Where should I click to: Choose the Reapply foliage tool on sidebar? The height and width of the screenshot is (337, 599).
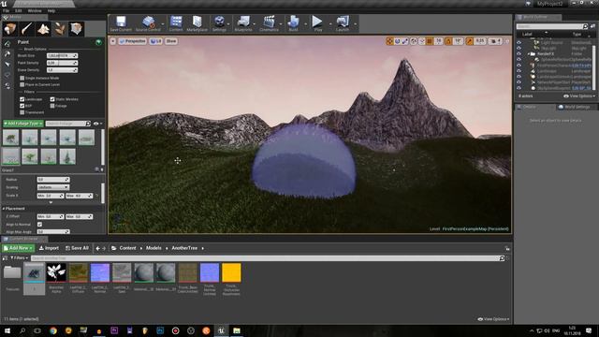7,54
